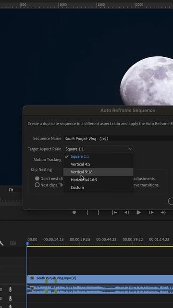The image size is (173, 308).
Task: Click the earlier green marker on the video clip
Action: (47, 281)
